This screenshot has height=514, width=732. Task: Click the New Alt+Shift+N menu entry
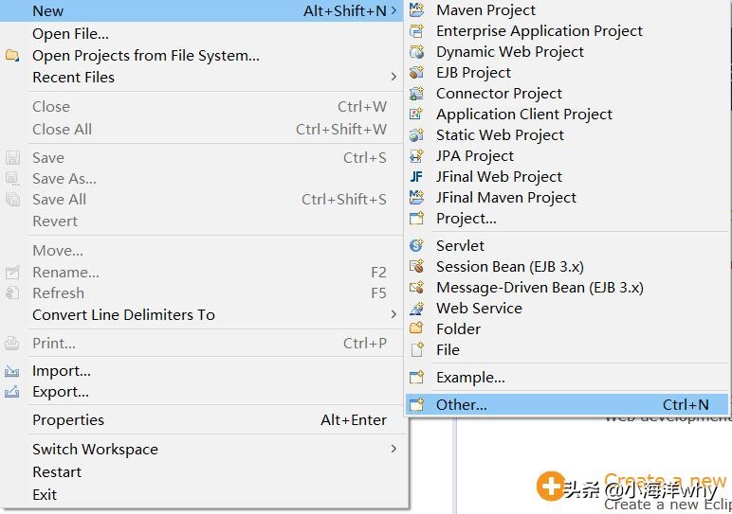tap(202, 10)
